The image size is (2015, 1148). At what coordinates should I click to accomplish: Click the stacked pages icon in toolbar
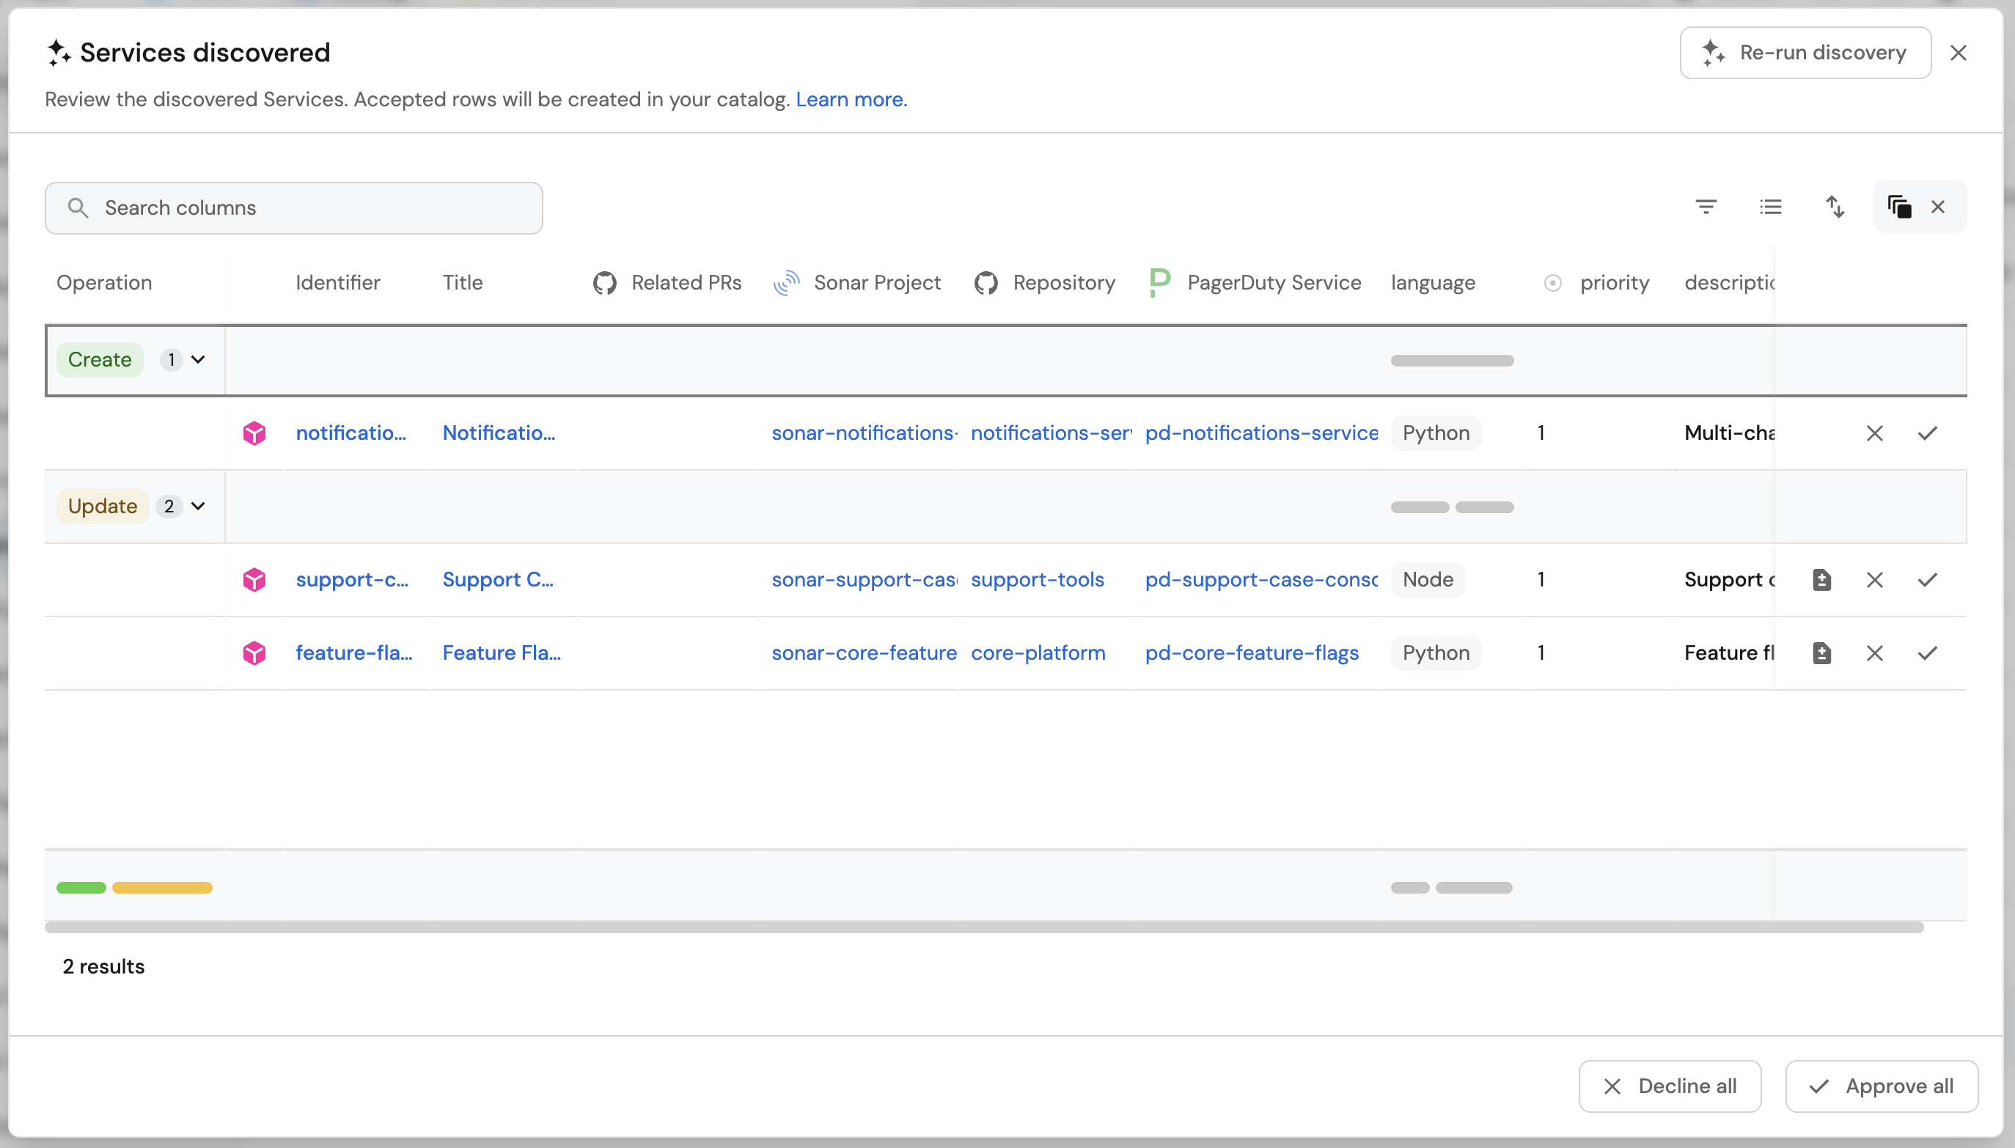click(x=1899, y=207)
